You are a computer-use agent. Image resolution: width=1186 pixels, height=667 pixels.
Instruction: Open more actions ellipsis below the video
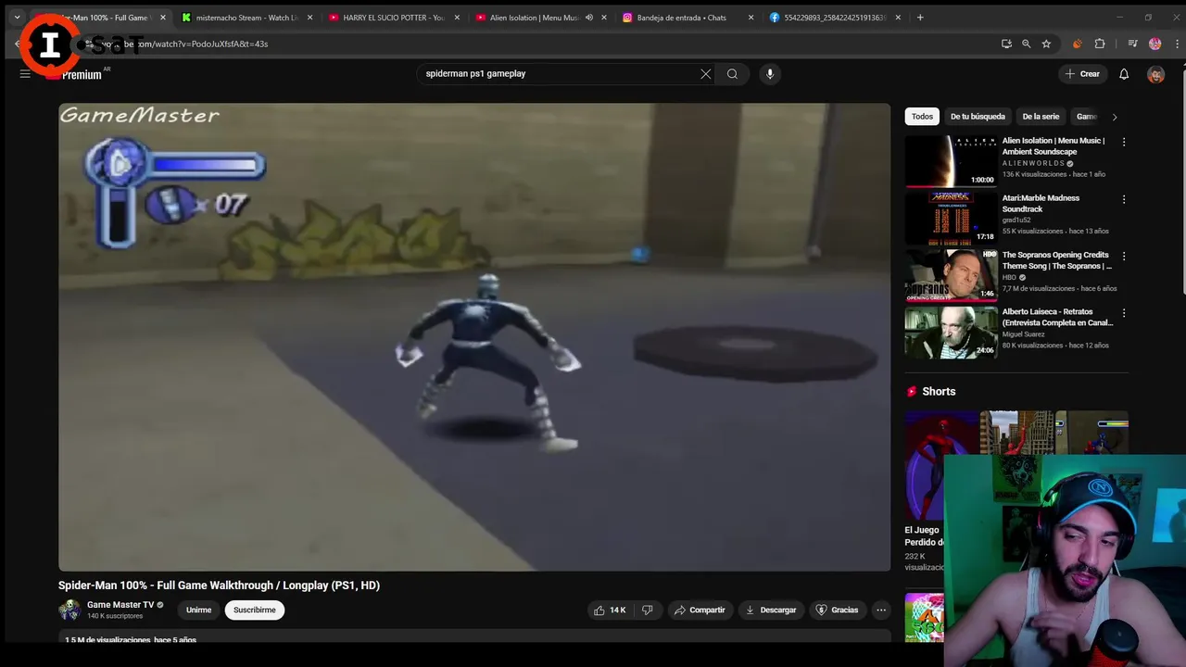[x=881, y=610]
